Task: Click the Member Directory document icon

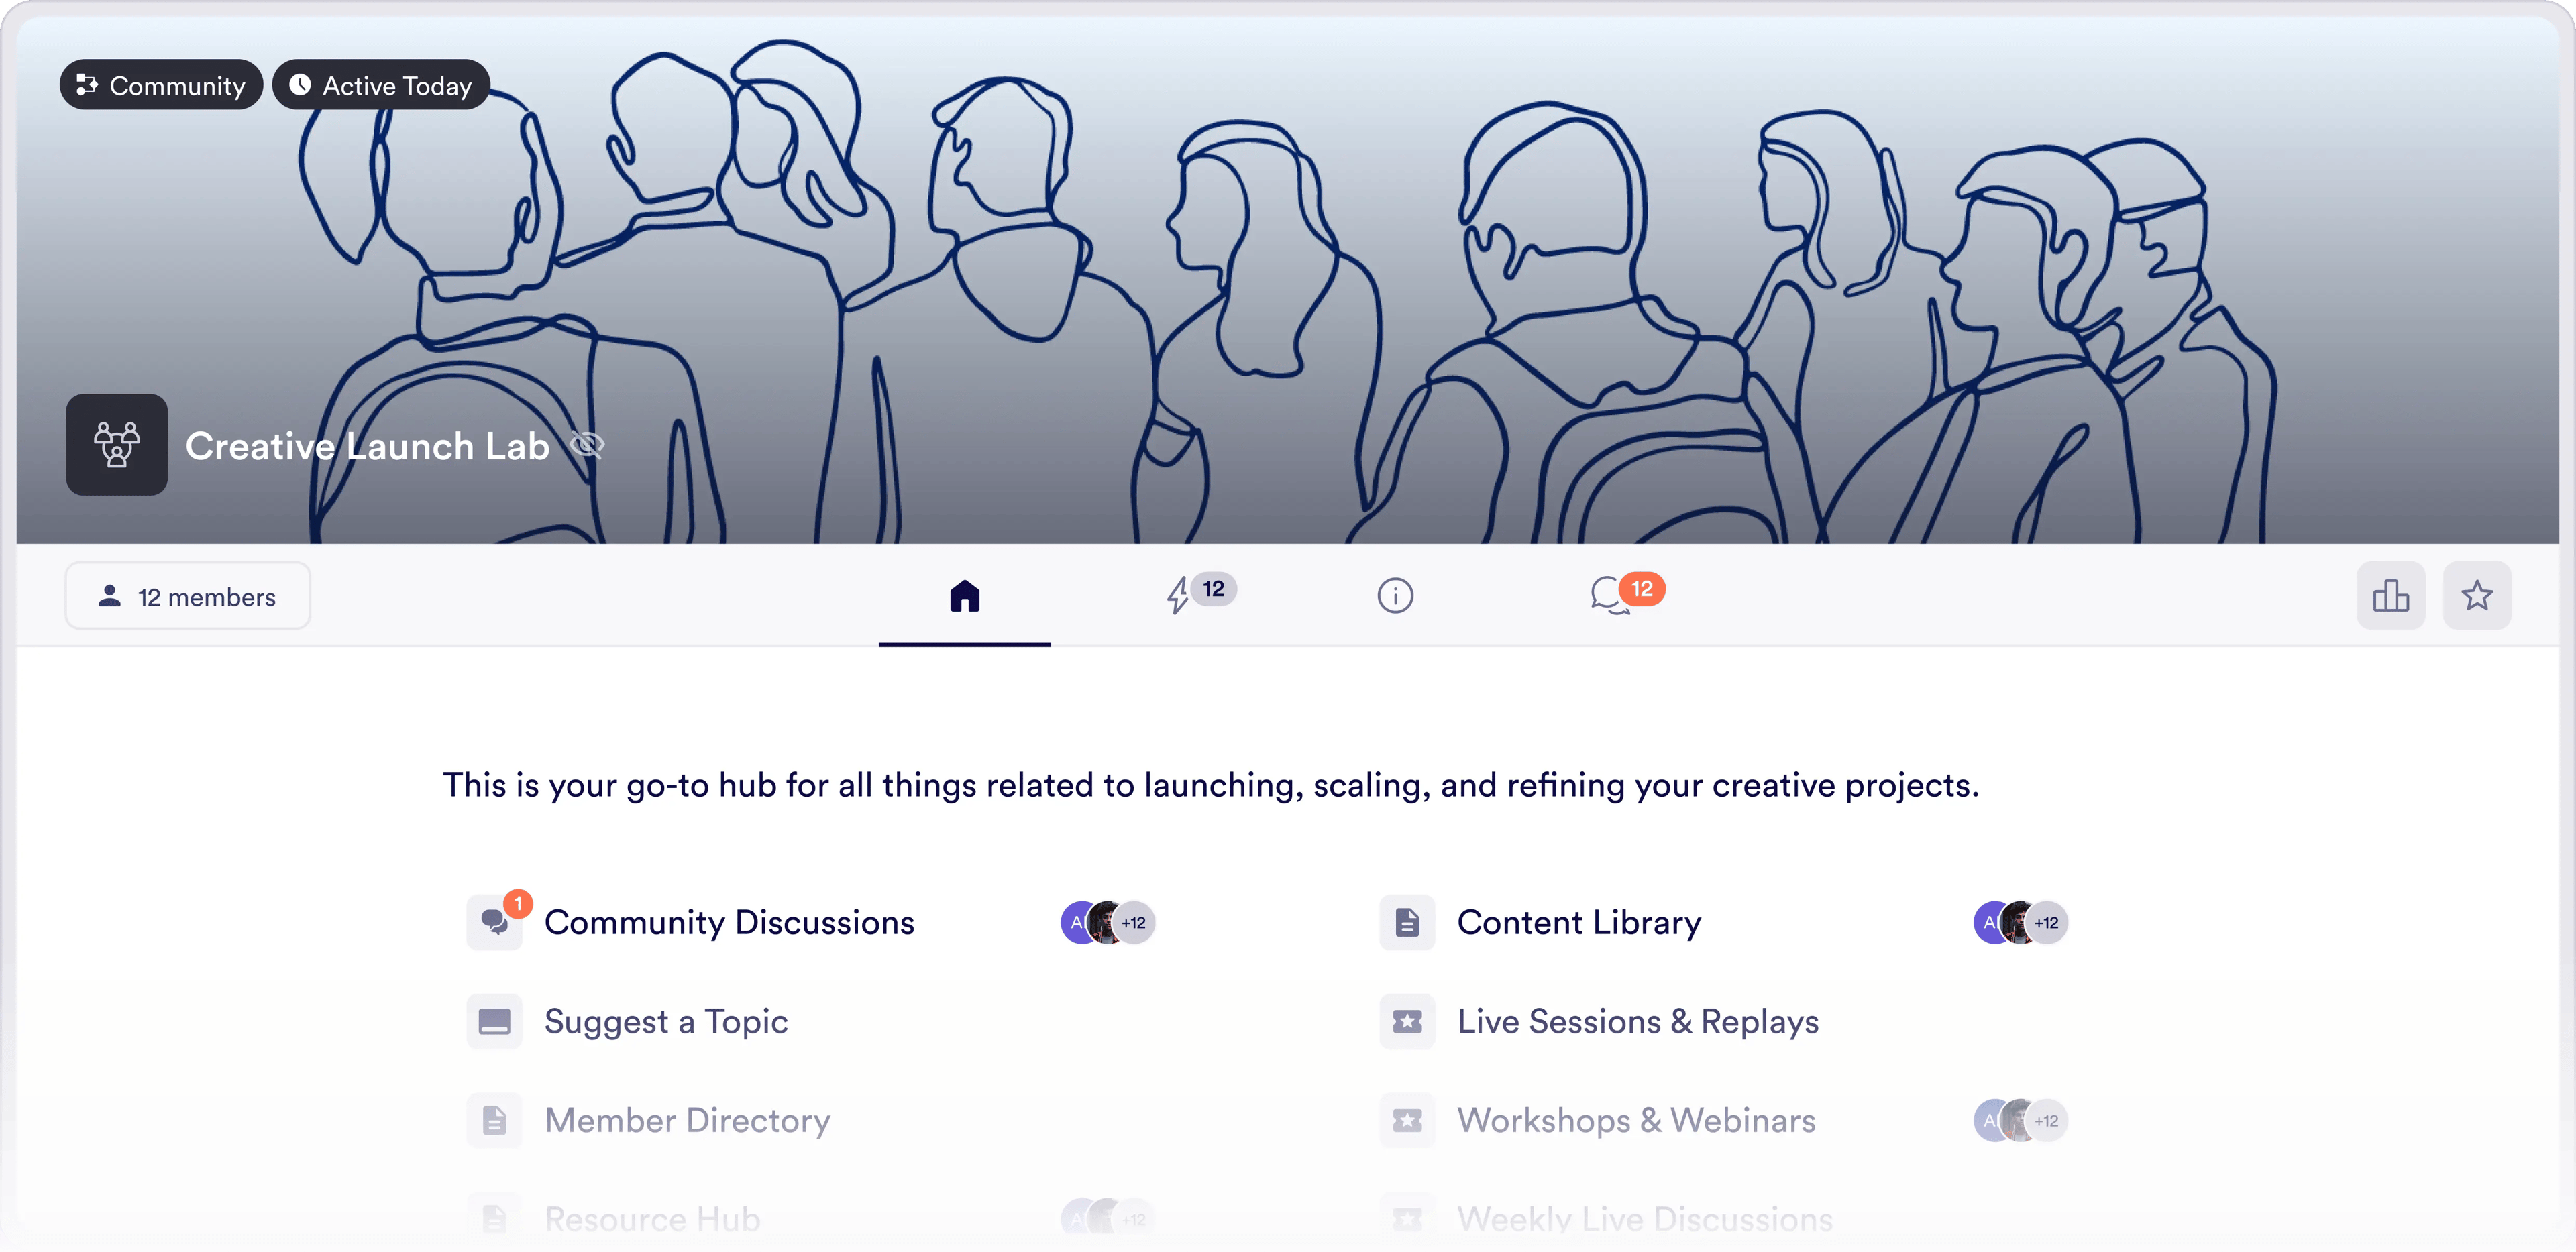Action: pyautogui.click(x=494, y=1120)
